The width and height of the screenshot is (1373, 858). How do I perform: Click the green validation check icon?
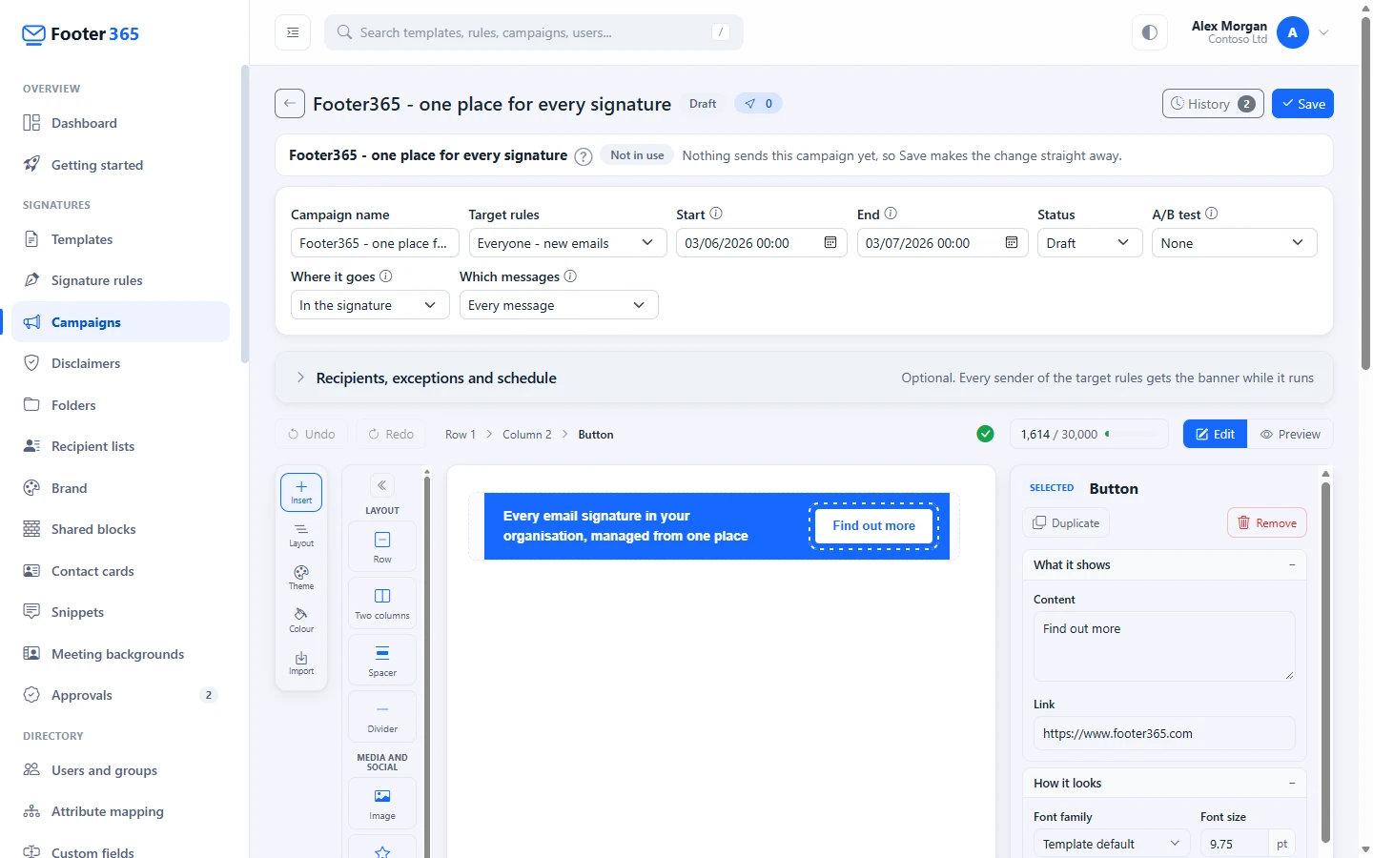point(986,434)
